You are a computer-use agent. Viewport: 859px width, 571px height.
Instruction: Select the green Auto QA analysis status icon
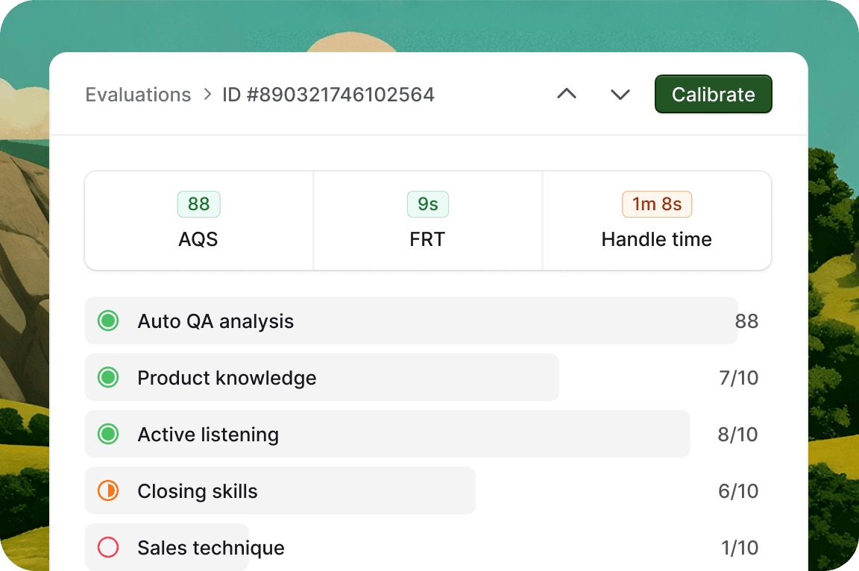(108, 321)
